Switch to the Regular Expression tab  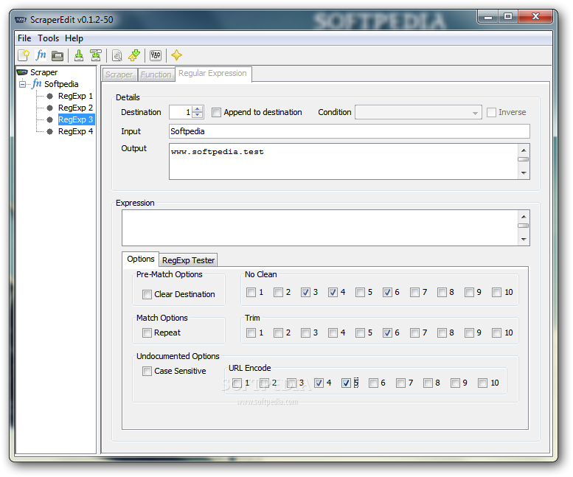click(x=213, y=74)
